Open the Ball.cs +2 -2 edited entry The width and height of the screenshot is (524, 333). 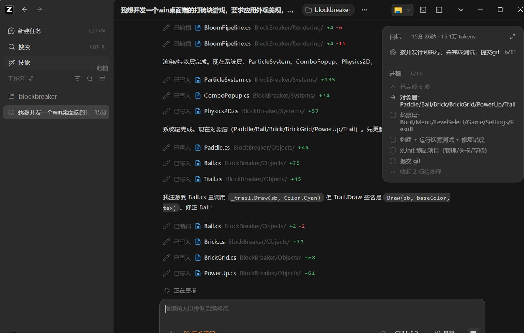pos(212,226)
